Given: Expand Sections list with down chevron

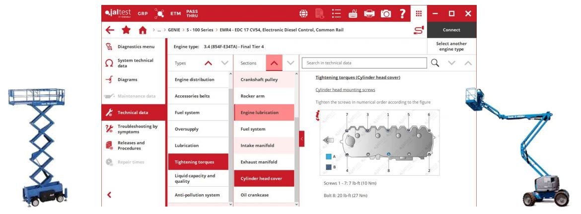Looking at the screenshot, I should [290, 63].
